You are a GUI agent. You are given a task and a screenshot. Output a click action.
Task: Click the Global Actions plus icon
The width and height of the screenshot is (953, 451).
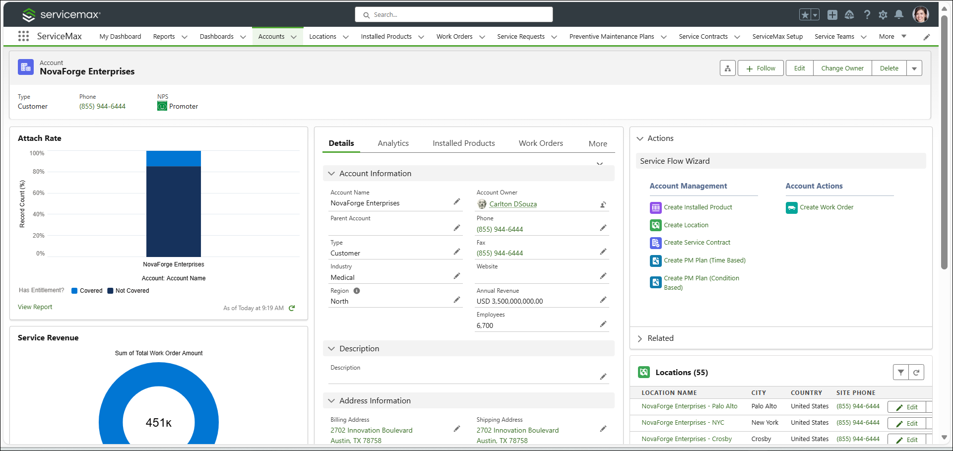coord(832,15)
